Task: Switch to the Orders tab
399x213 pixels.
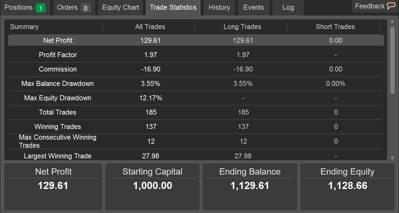Action: 67,7
